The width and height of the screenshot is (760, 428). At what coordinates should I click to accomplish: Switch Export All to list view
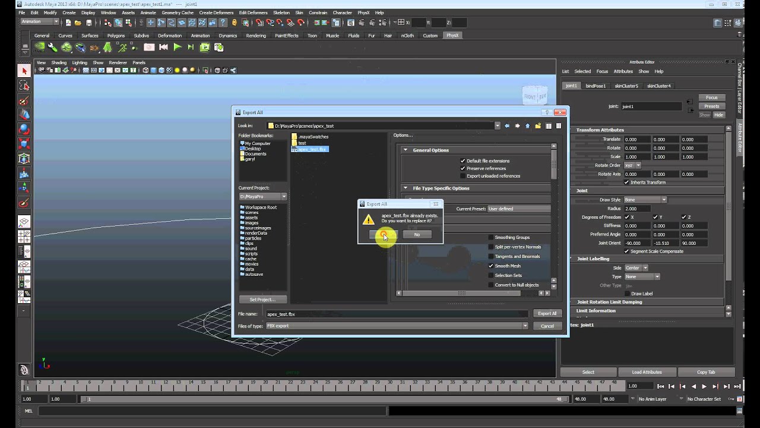(x=549, y=126)
